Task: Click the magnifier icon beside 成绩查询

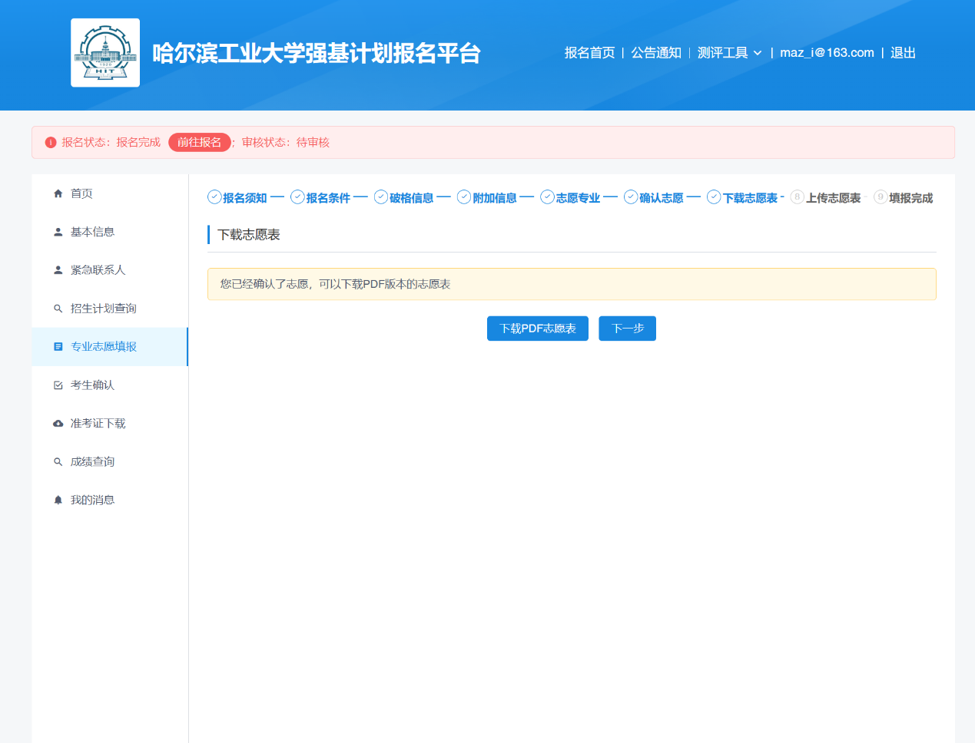Action: pyautogui.click(x=58, y=462)
